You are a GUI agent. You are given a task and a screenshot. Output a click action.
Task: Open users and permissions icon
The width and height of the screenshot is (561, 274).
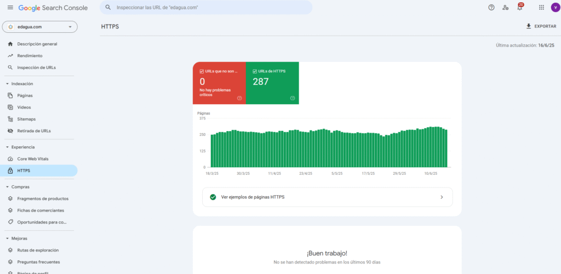505,8
